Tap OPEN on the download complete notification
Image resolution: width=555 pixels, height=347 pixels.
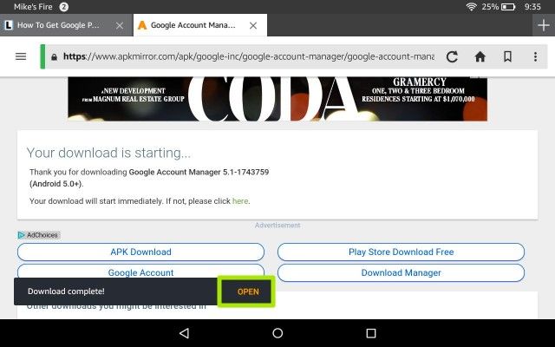point(248,291)
